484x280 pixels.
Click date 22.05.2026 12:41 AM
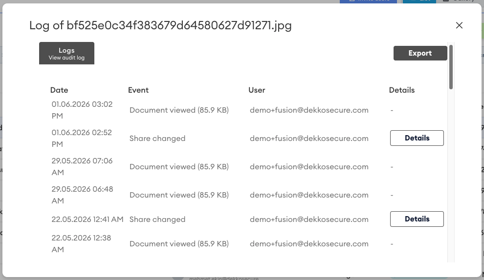(88, 220)
